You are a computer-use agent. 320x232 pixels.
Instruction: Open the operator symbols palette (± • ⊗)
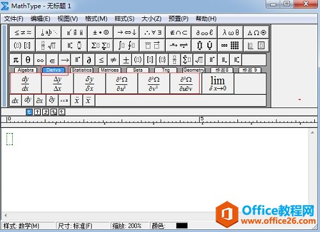100,33
